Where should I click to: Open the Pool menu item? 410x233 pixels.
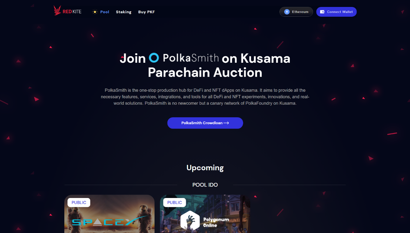105,12
